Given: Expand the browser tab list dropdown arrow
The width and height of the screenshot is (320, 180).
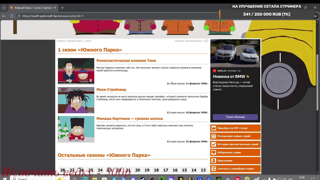Looking at the screenshot, I should coord(4,8).
